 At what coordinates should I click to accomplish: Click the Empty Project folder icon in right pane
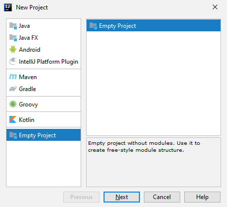tap(93, 26)
